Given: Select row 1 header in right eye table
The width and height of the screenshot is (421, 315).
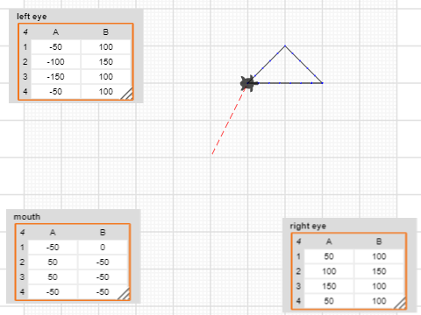Looking at the screenshot, I should click(x=298, y=256).
